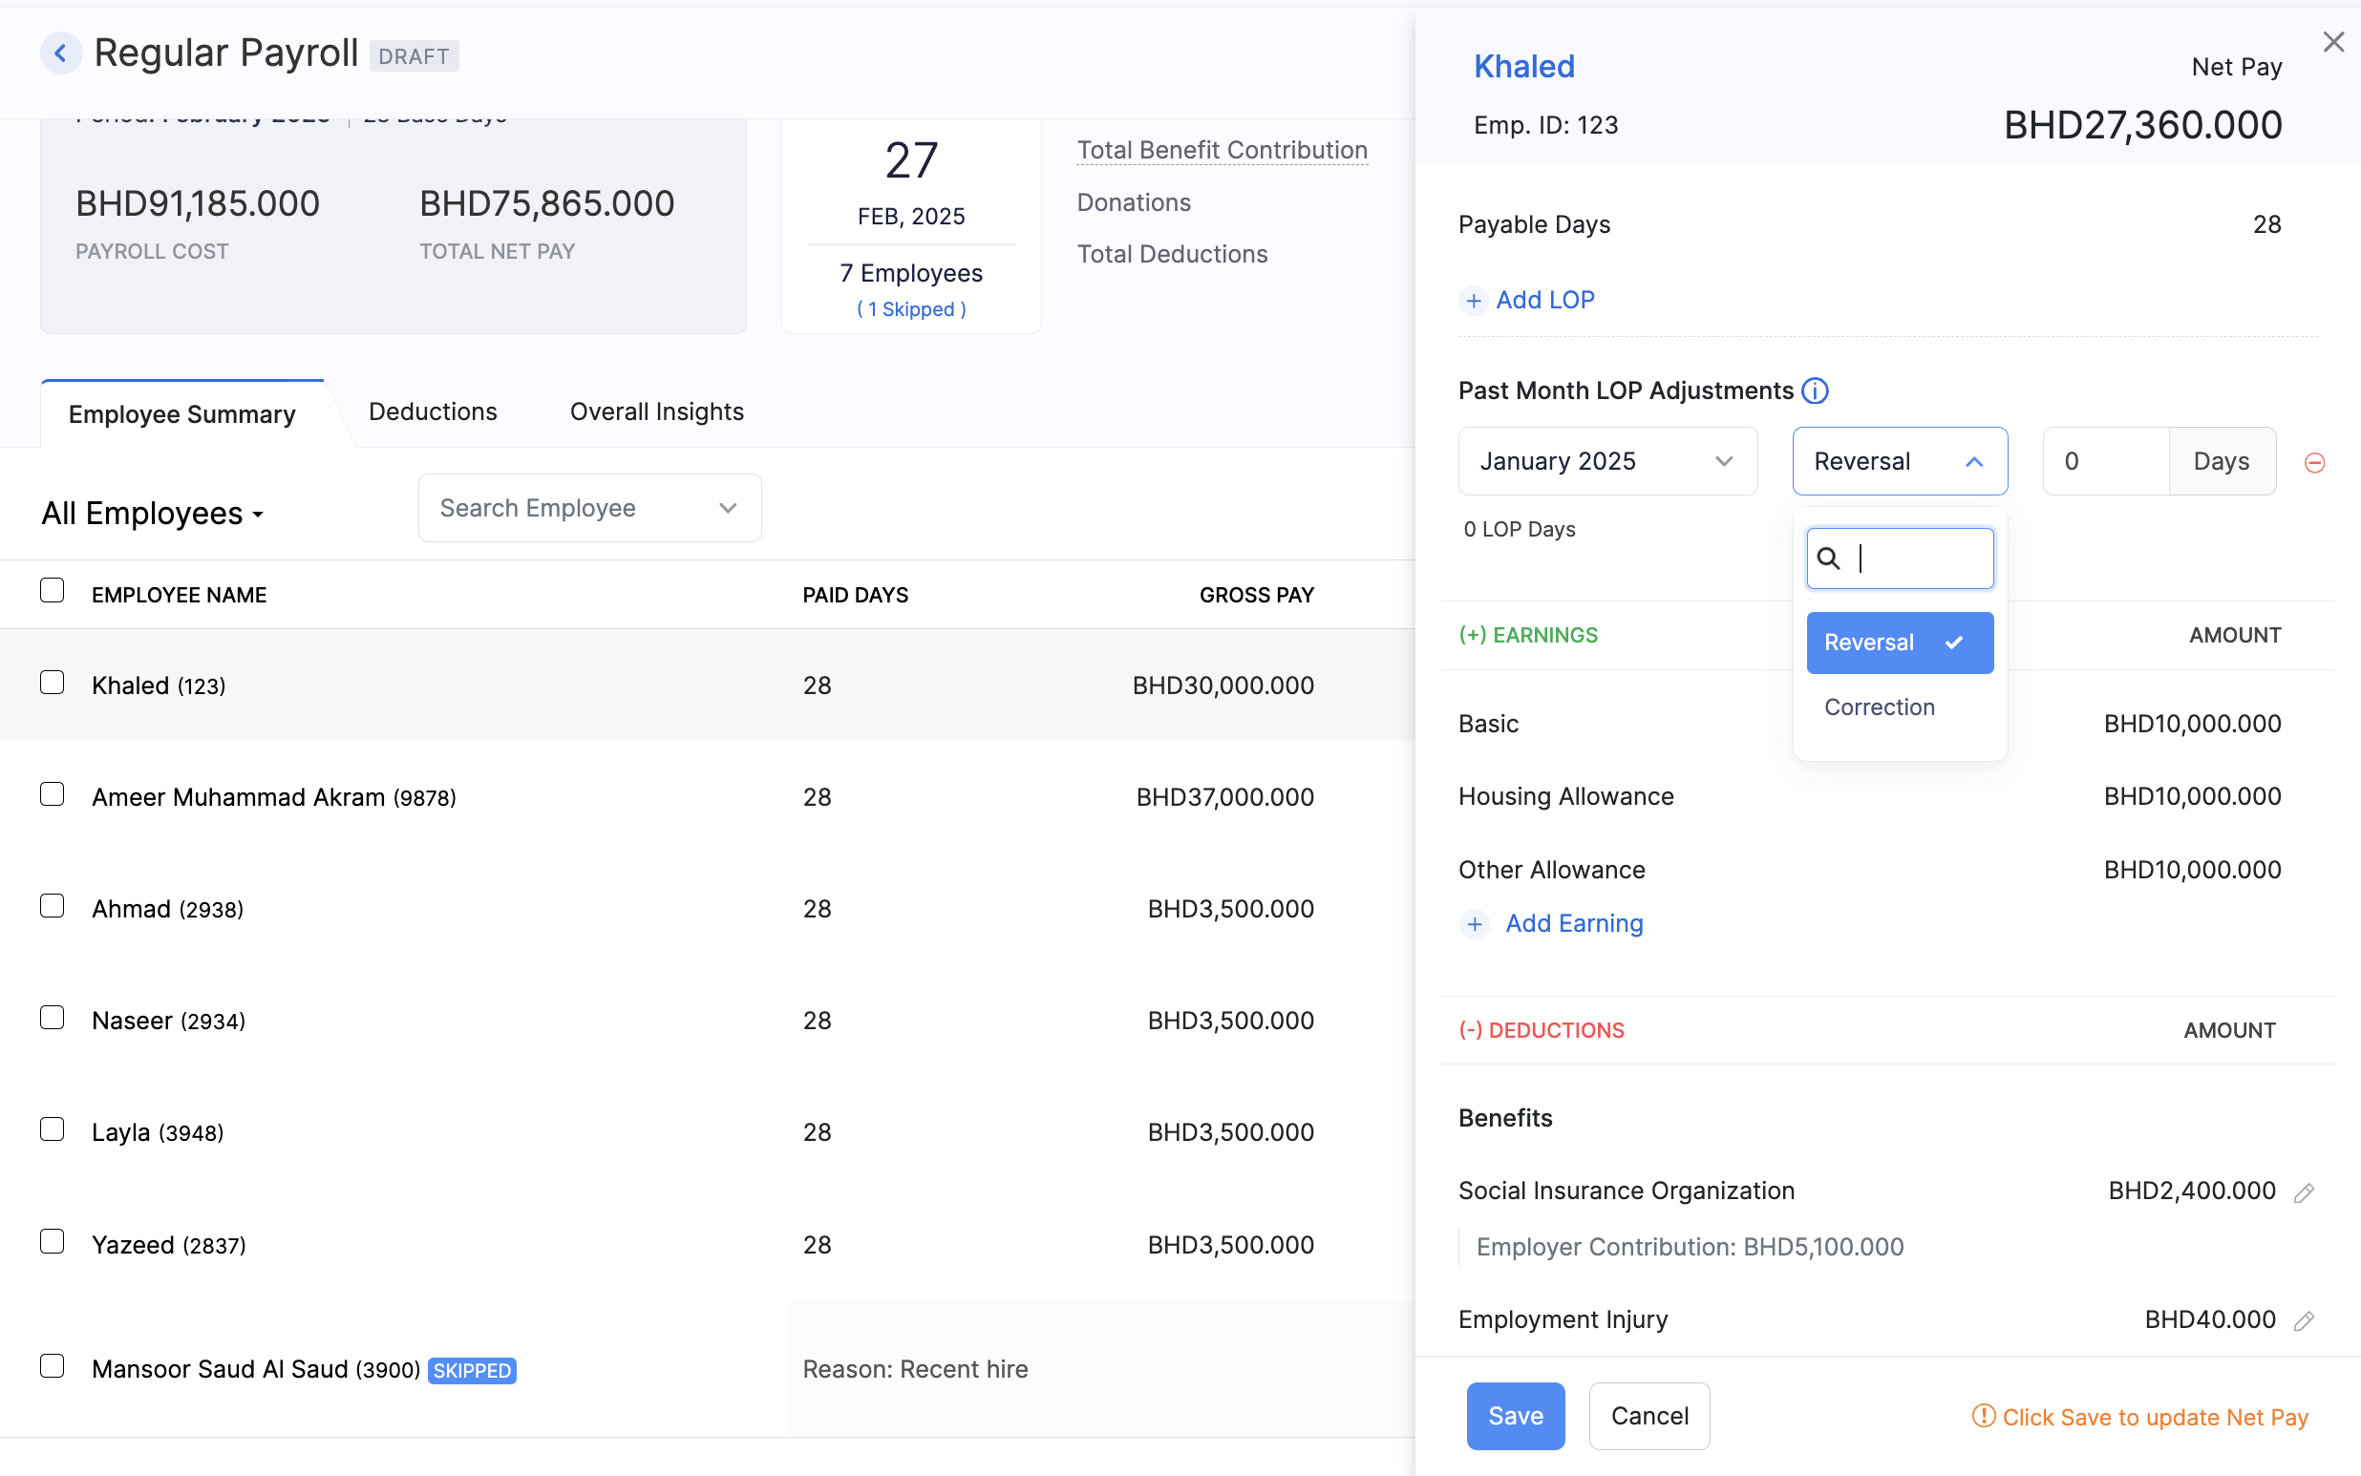
Task: Check the checkbox next to Layla
Action: tap(51, 1129)
